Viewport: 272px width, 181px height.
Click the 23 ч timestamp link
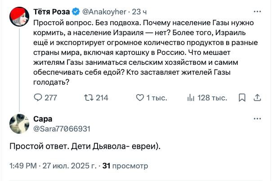tap(139, 12)
